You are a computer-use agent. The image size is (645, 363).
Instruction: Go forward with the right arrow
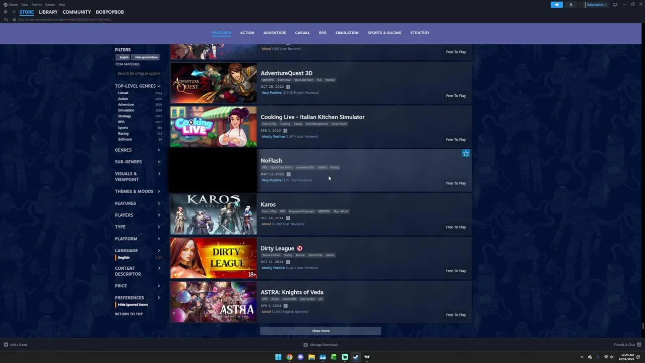point(13,12)
